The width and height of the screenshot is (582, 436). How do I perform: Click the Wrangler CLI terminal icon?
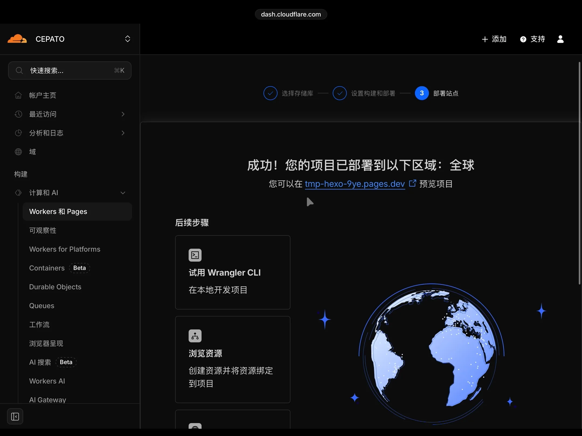click(195, 255)
